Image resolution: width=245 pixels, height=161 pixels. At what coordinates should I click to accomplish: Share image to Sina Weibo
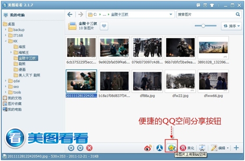pos(148,148)
